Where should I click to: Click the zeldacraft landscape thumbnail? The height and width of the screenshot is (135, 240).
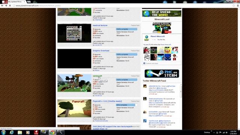pos(74,83)
